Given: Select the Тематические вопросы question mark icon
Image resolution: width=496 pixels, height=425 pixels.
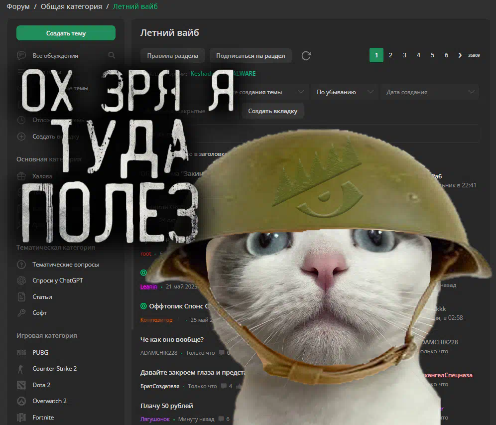Looking at the screenshot, I should (x=21, y=265).
